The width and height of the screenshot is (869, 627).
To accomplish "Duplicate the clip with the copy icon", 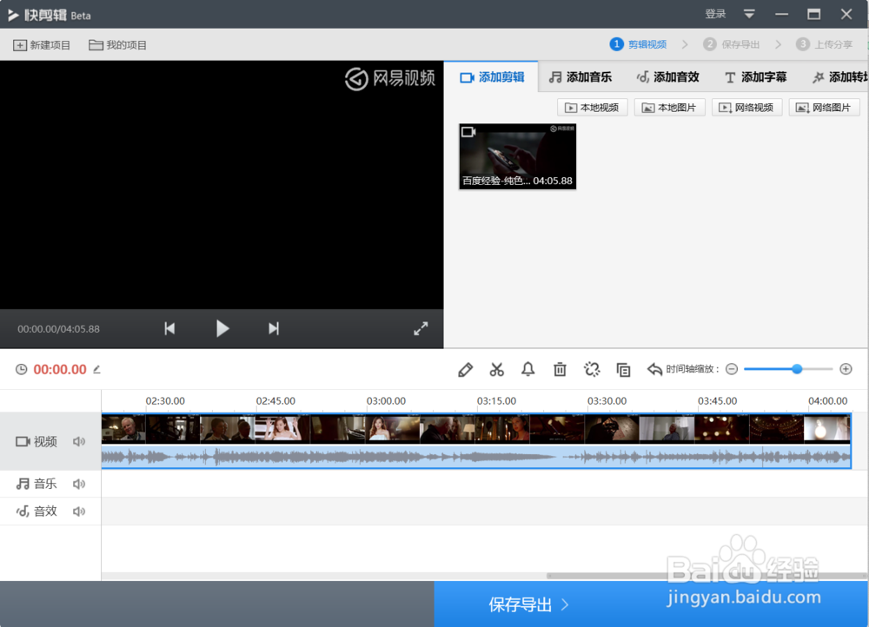I will (623, 369).
